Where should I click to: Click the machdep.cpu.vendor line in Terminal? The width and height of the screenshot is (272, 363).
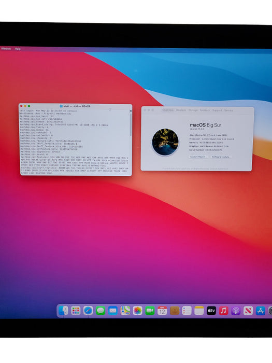click(x=41, y=121)
